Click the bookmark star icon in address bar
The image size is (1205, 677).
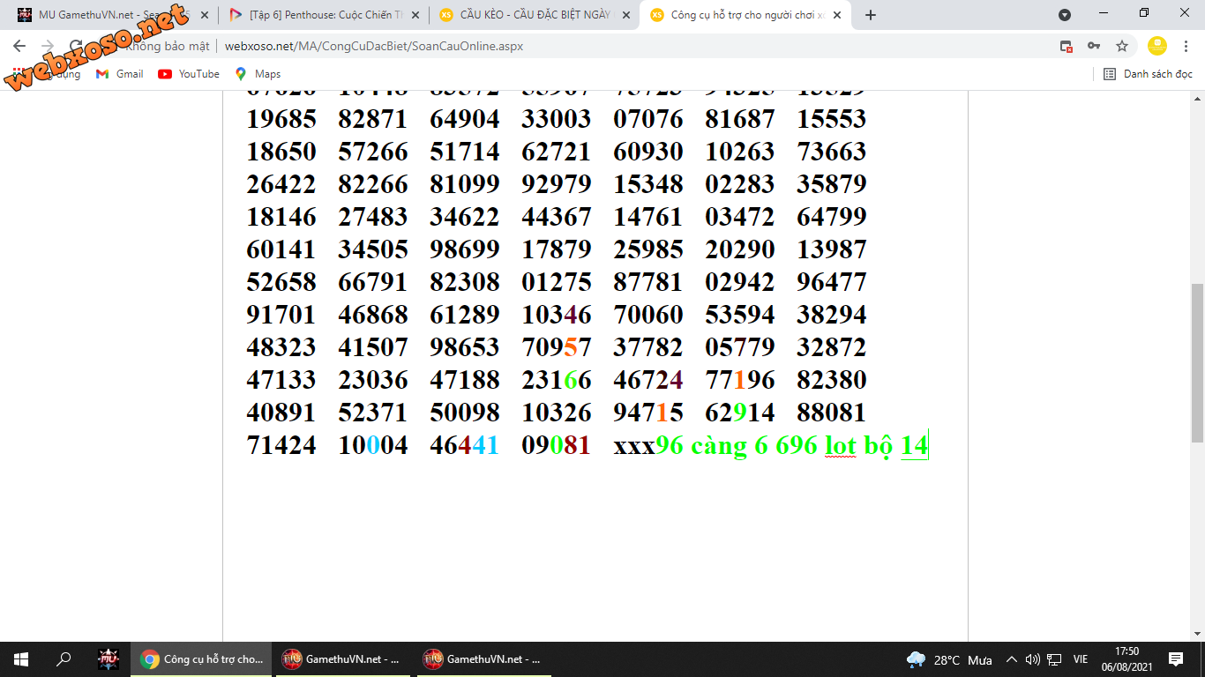tap(1122, 46)
